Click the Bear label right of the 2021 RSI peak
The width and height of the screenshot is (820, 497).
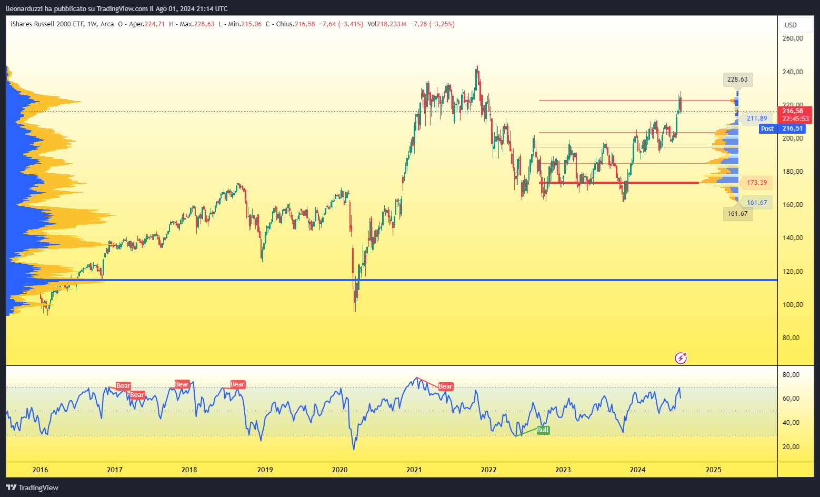coord(445,386)
